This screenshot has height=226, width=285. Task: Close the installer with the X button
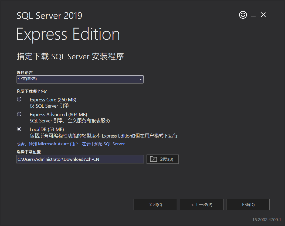coord(263,15)
